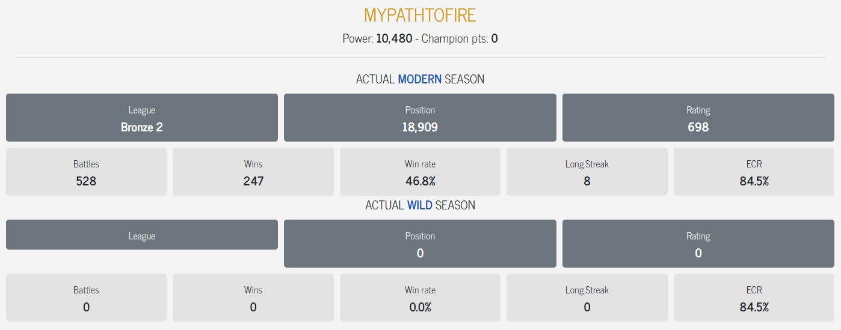Click the Wild season Battles 0 tile
The image size is (841, 330).
[x=86, y=298]
